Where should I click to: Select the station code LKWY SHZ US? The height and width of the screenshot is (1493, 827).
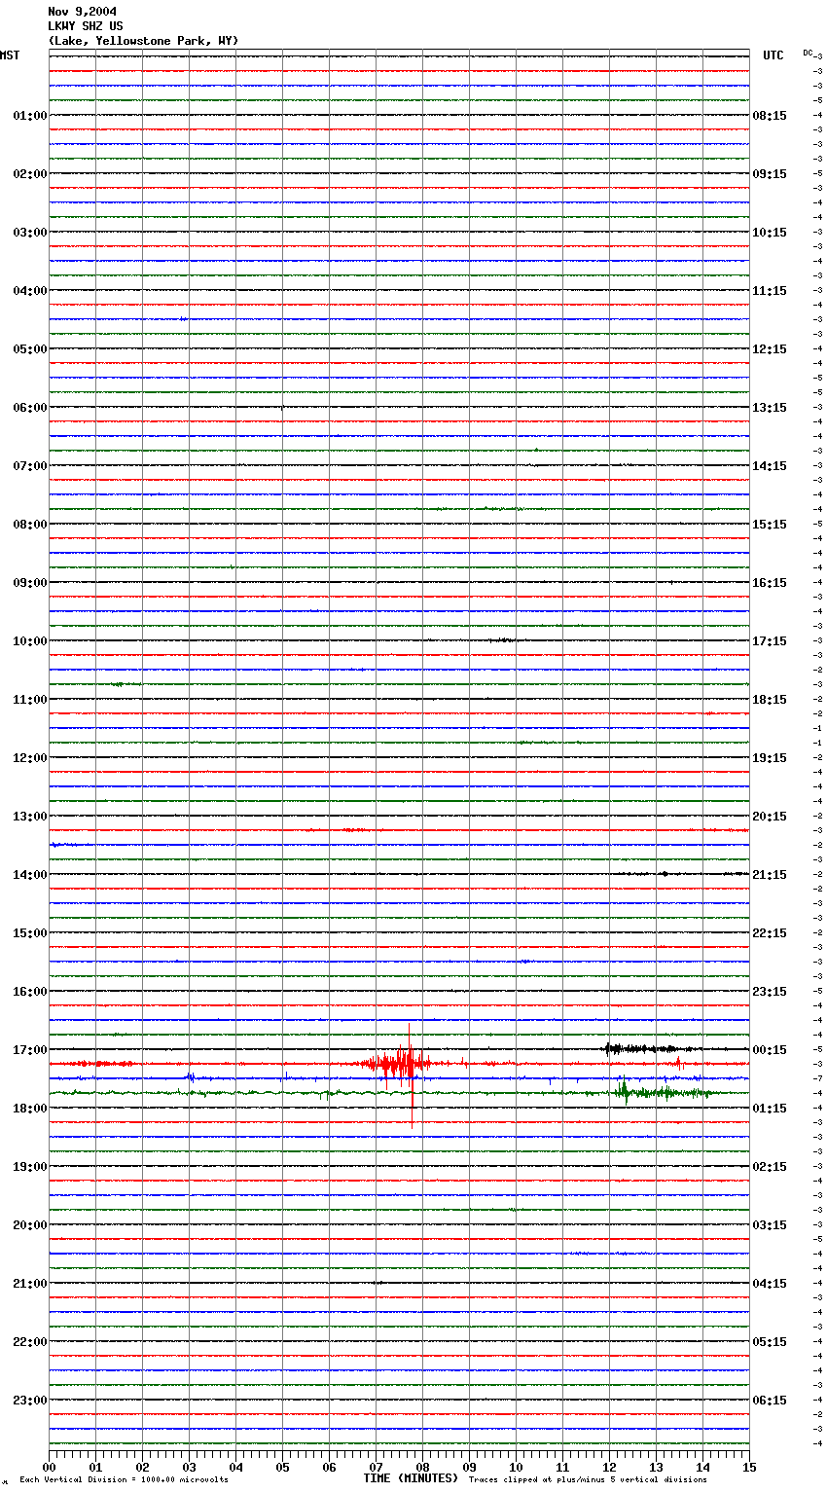pos(86,26)
